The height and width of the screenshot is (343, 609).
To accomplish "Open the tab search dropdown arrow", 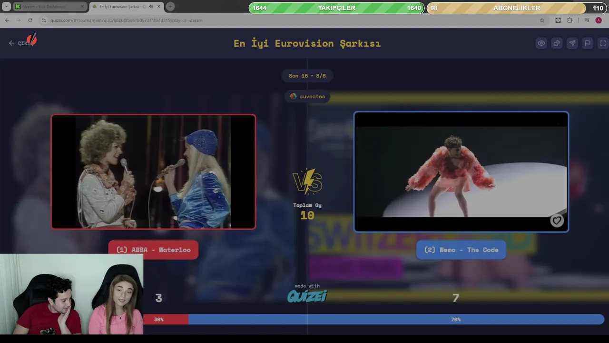I will click(x=6, y=7).
